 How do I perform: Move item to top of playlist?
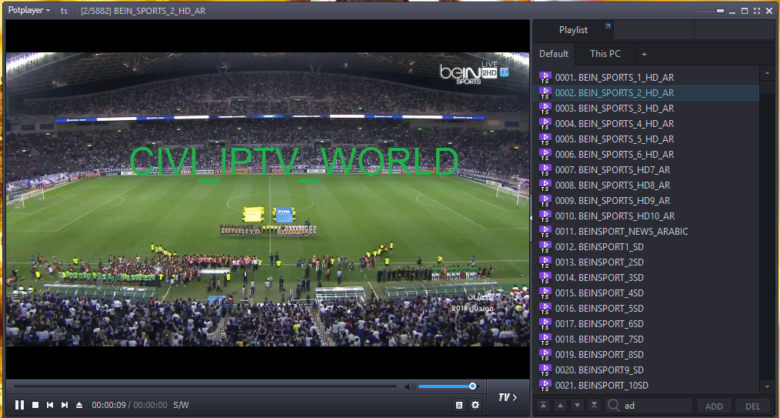pos(544,406)
